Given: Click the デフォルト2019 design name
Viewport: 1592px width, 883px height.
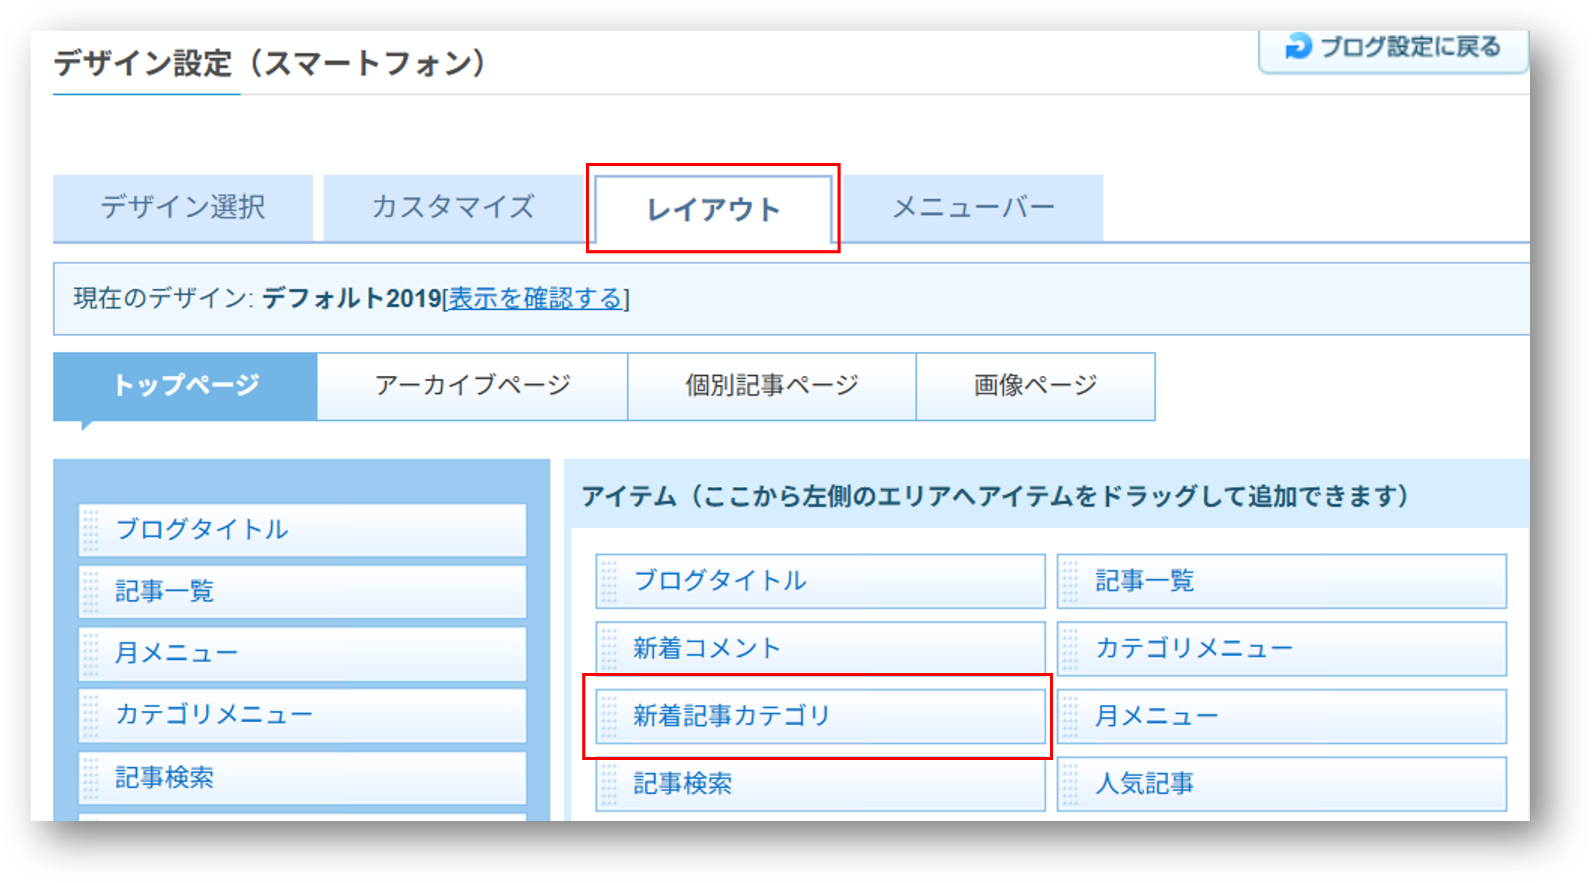Looking at the screenshot, I should click(352, 298).
